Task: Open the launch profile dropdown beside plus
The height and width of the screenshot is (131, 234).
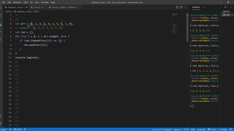Action: point(227,7)
